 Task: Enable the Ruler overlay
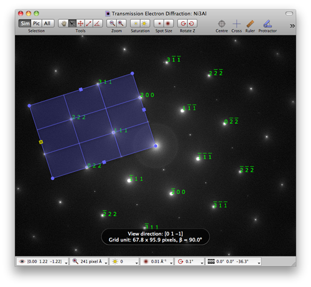coord(250,26)
